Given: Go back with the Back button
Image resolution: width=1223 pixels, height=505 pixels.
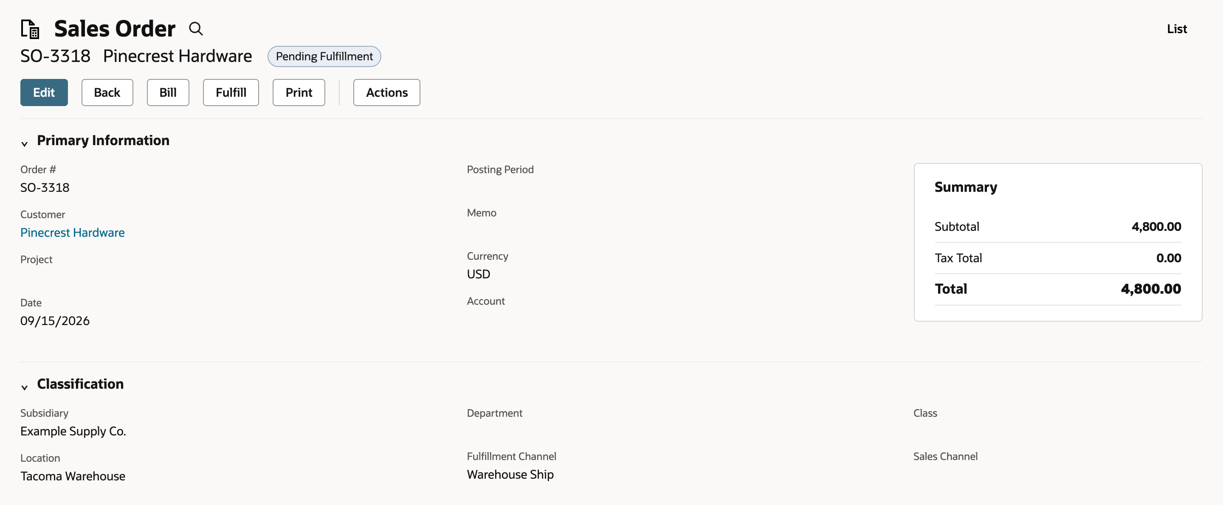Looking at the screenshot, I should point(107,93).
